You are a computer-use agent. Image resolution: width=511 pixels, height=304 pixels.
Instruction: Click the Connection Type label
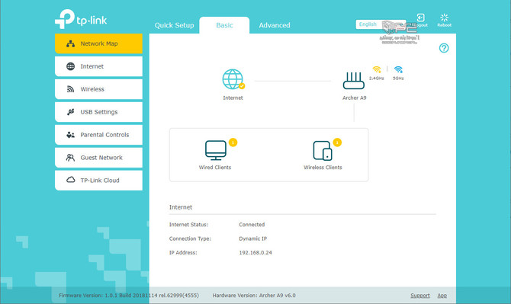190,238
